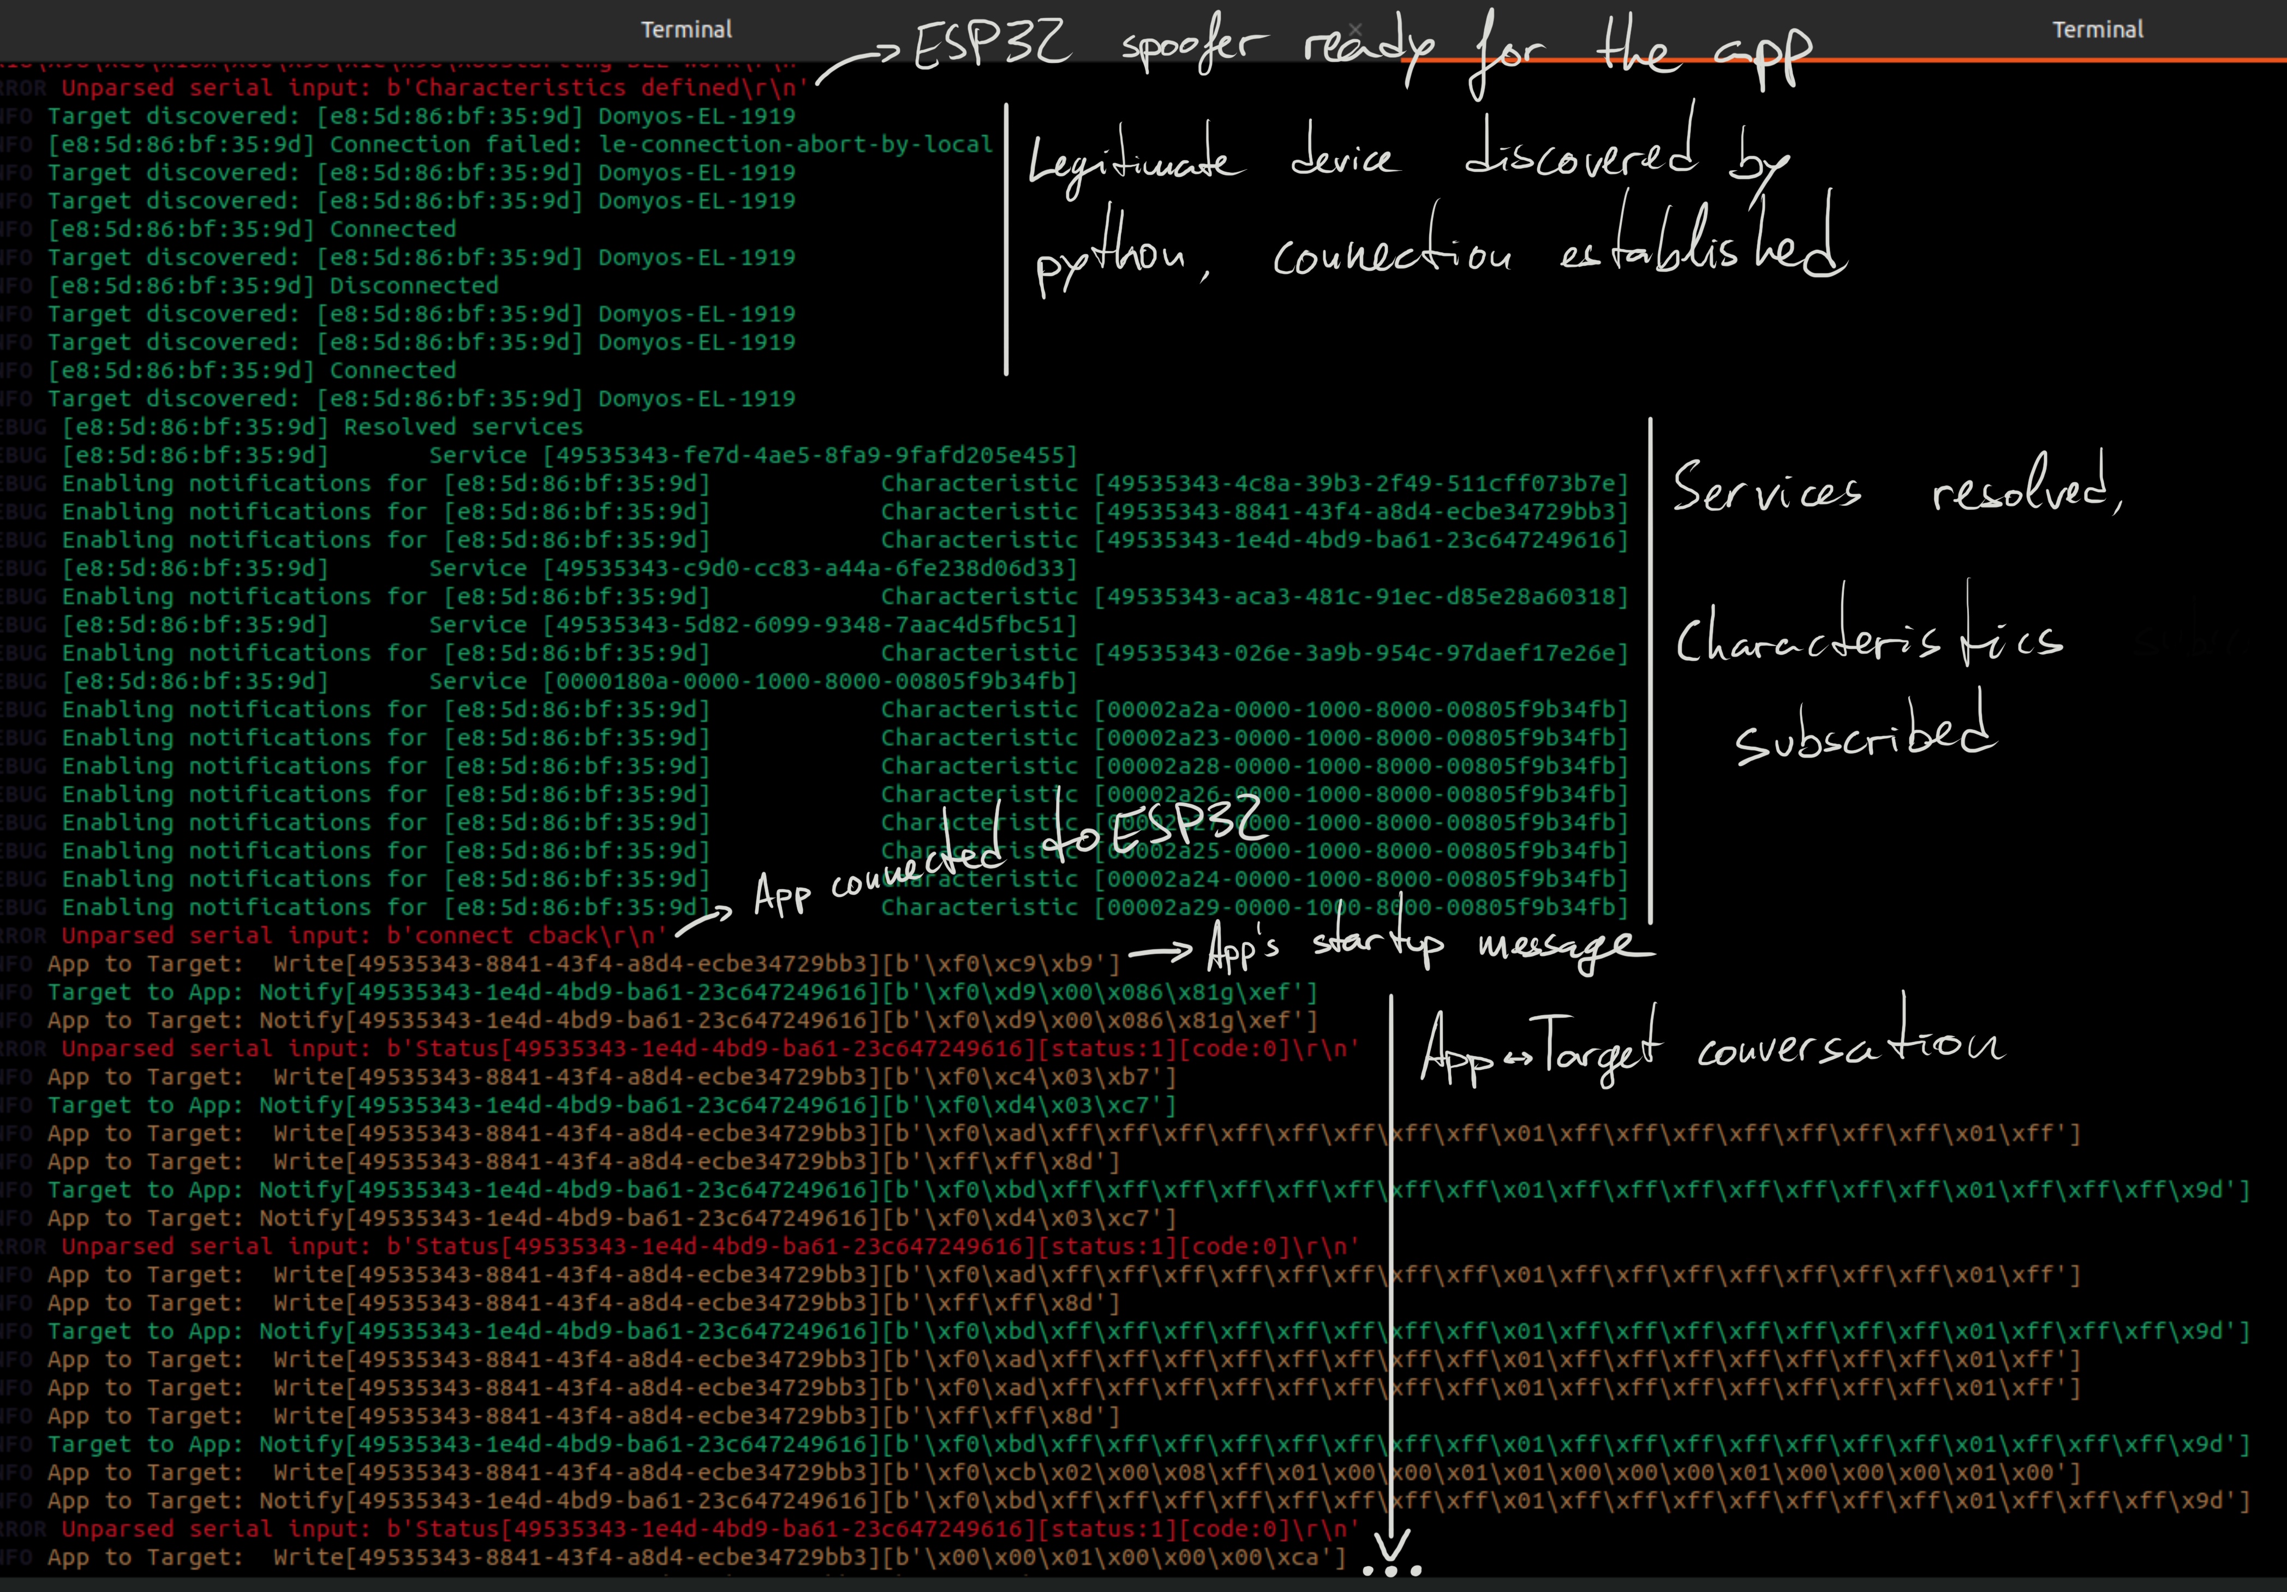Click the Write line b'\x00\x00\x01\x00\x00\x00\xca'

[672, 1557]
